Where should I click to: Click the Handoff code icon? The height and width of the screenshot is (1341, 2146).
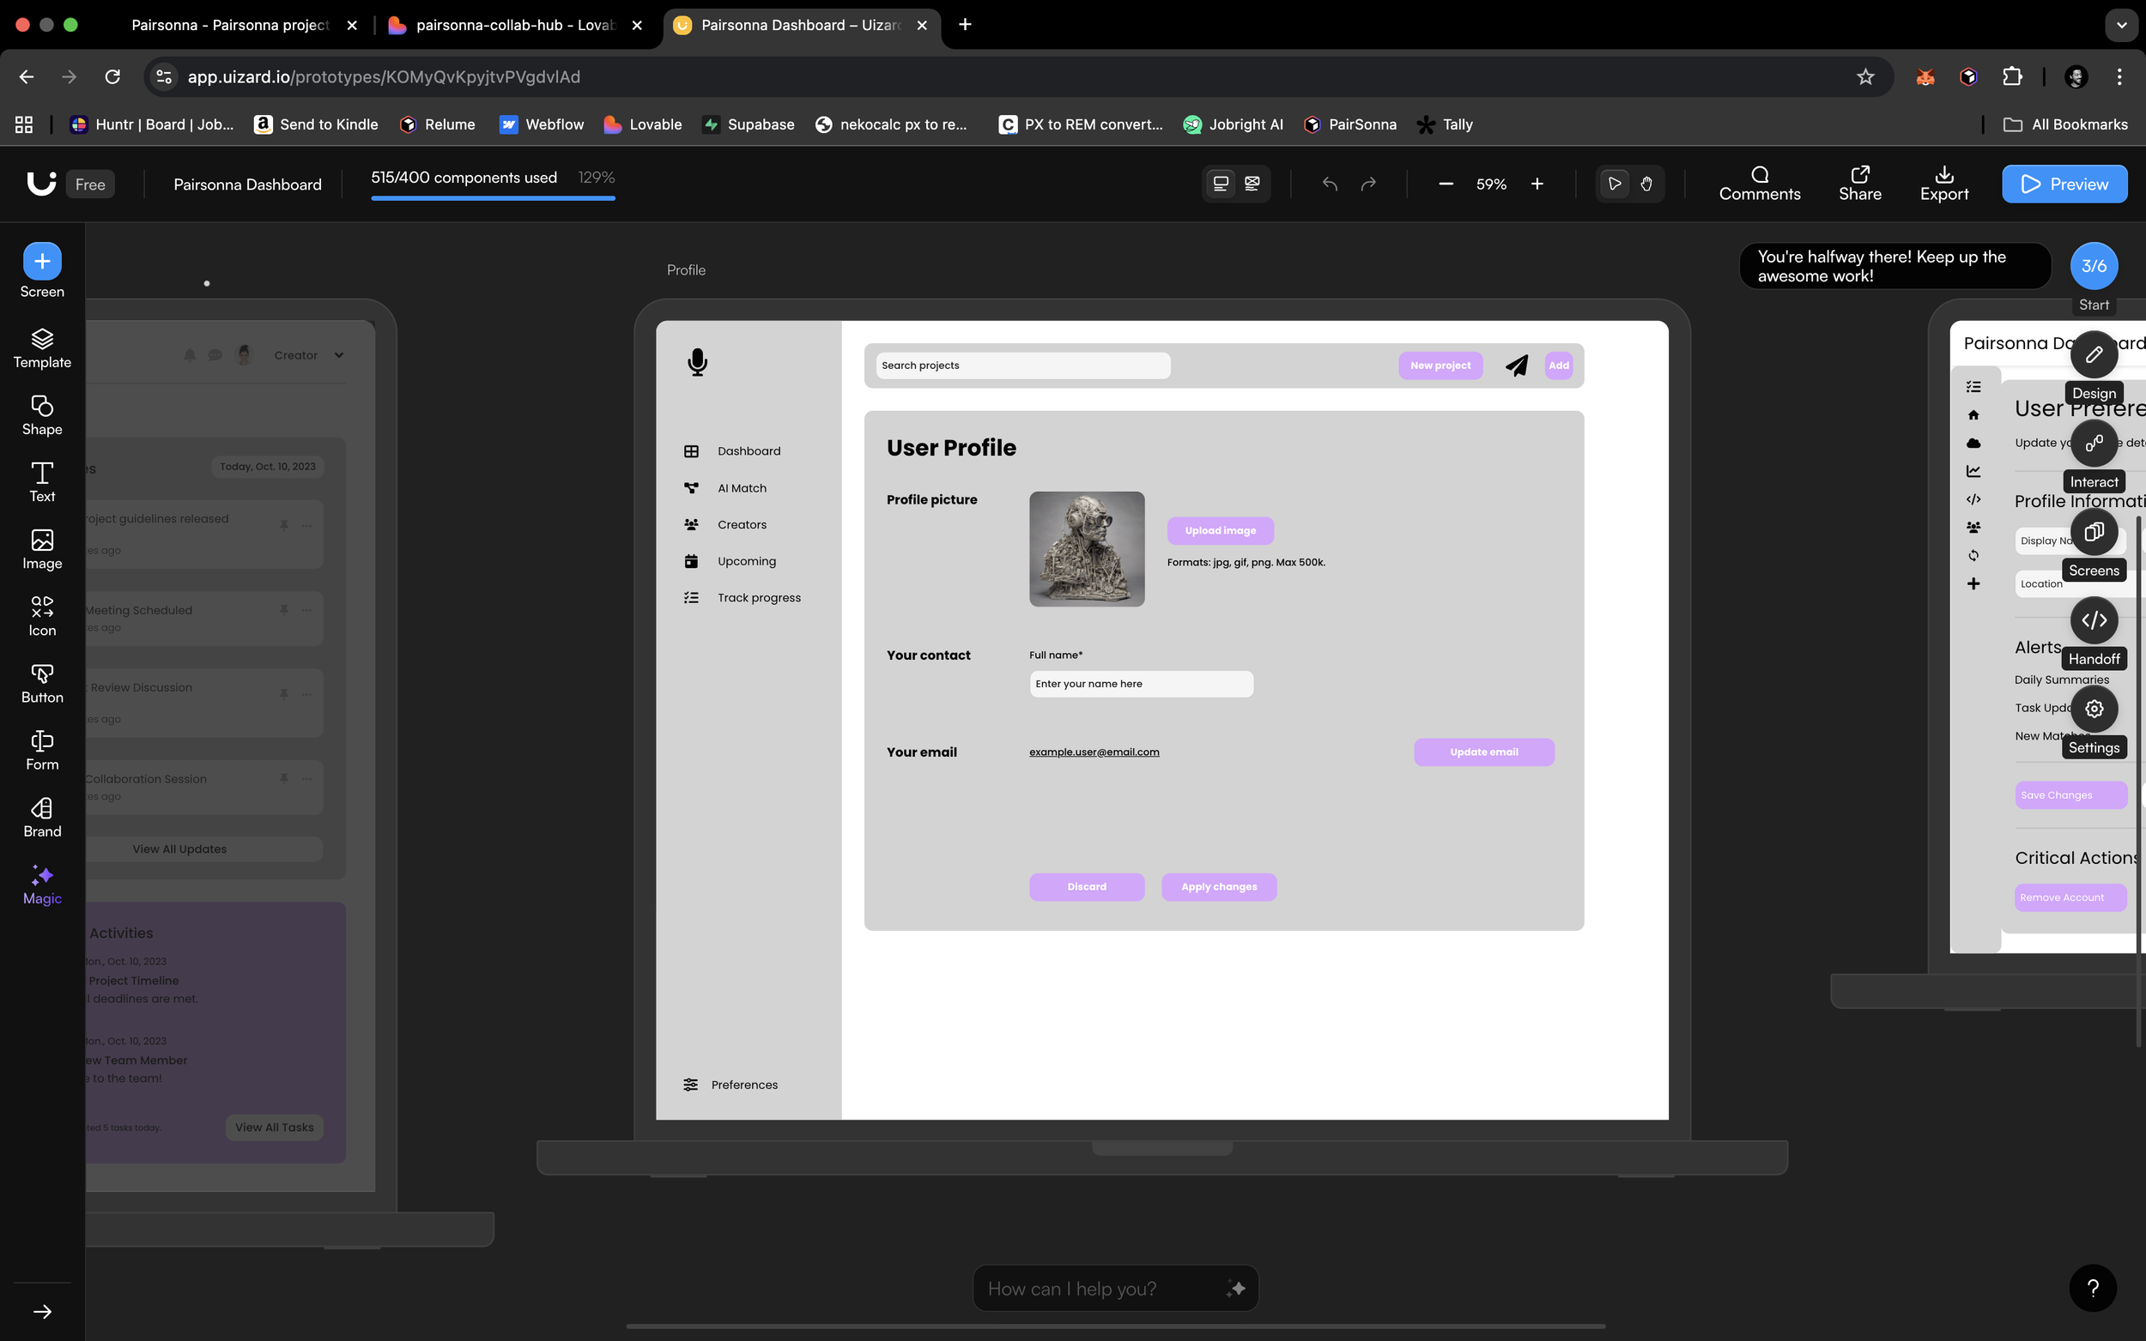tap(2093, 620)
